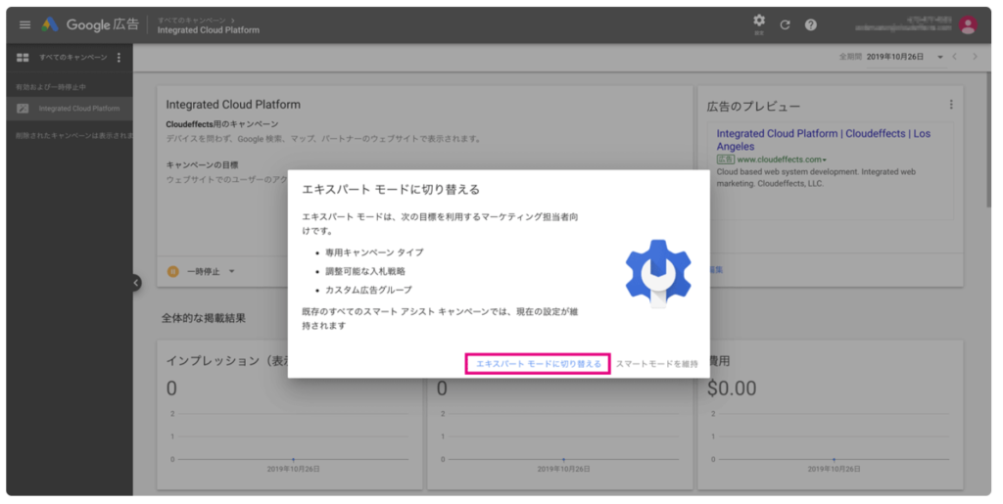Image resolution: width=1003 pixels, height=504 pixels.
Task: Click カスタム広告グループ bullet text
Action: click(368, 290)
